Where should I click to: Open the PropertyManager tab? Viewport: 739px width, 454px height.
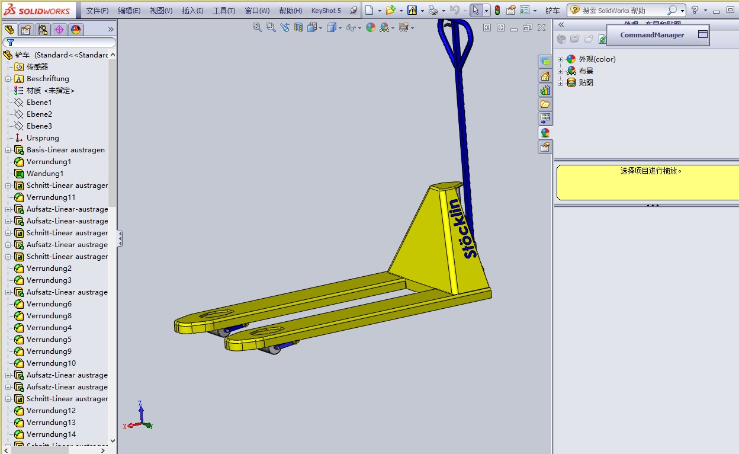26,30
